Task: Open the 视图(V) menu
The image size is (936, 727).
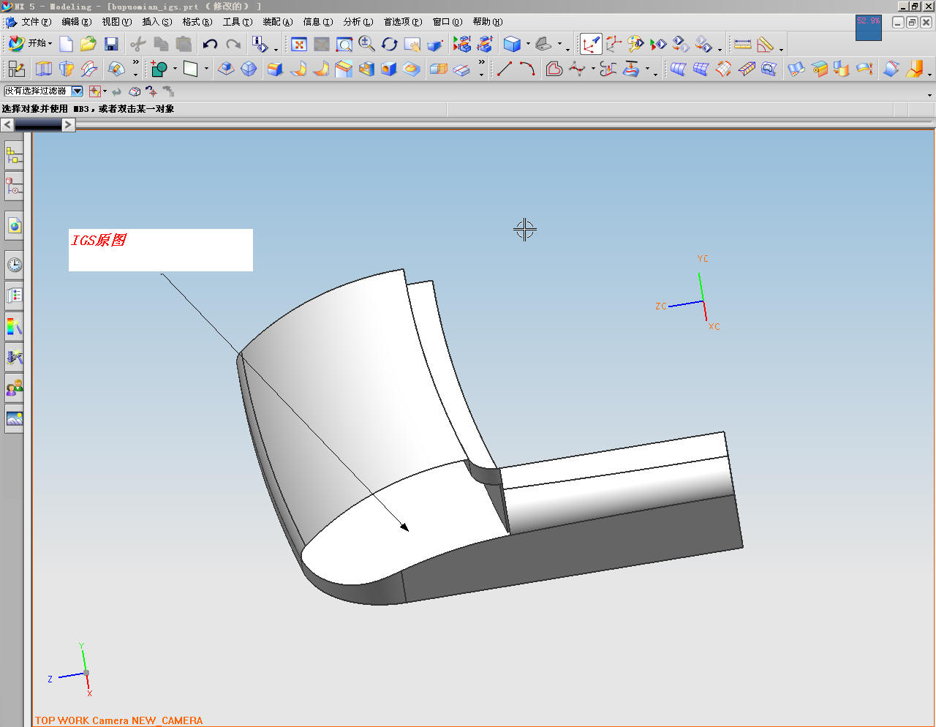Action: tap(117, 22)
